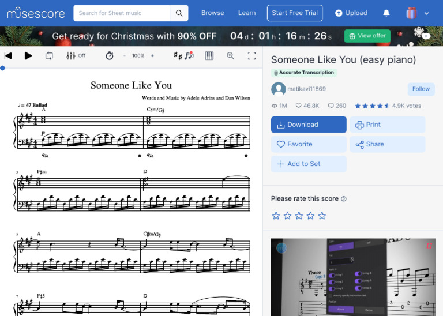Rewind score to the beginning

(x=8, y=55)
